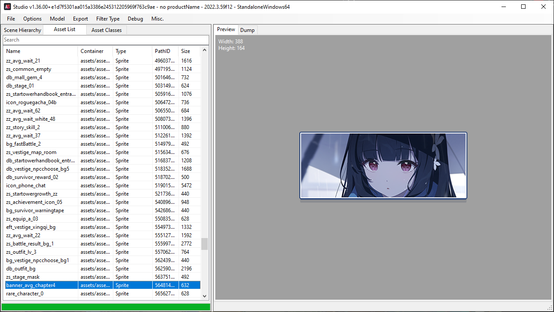Open the Options menu
This screenshot has height=312, width=554.
[32, 19]
